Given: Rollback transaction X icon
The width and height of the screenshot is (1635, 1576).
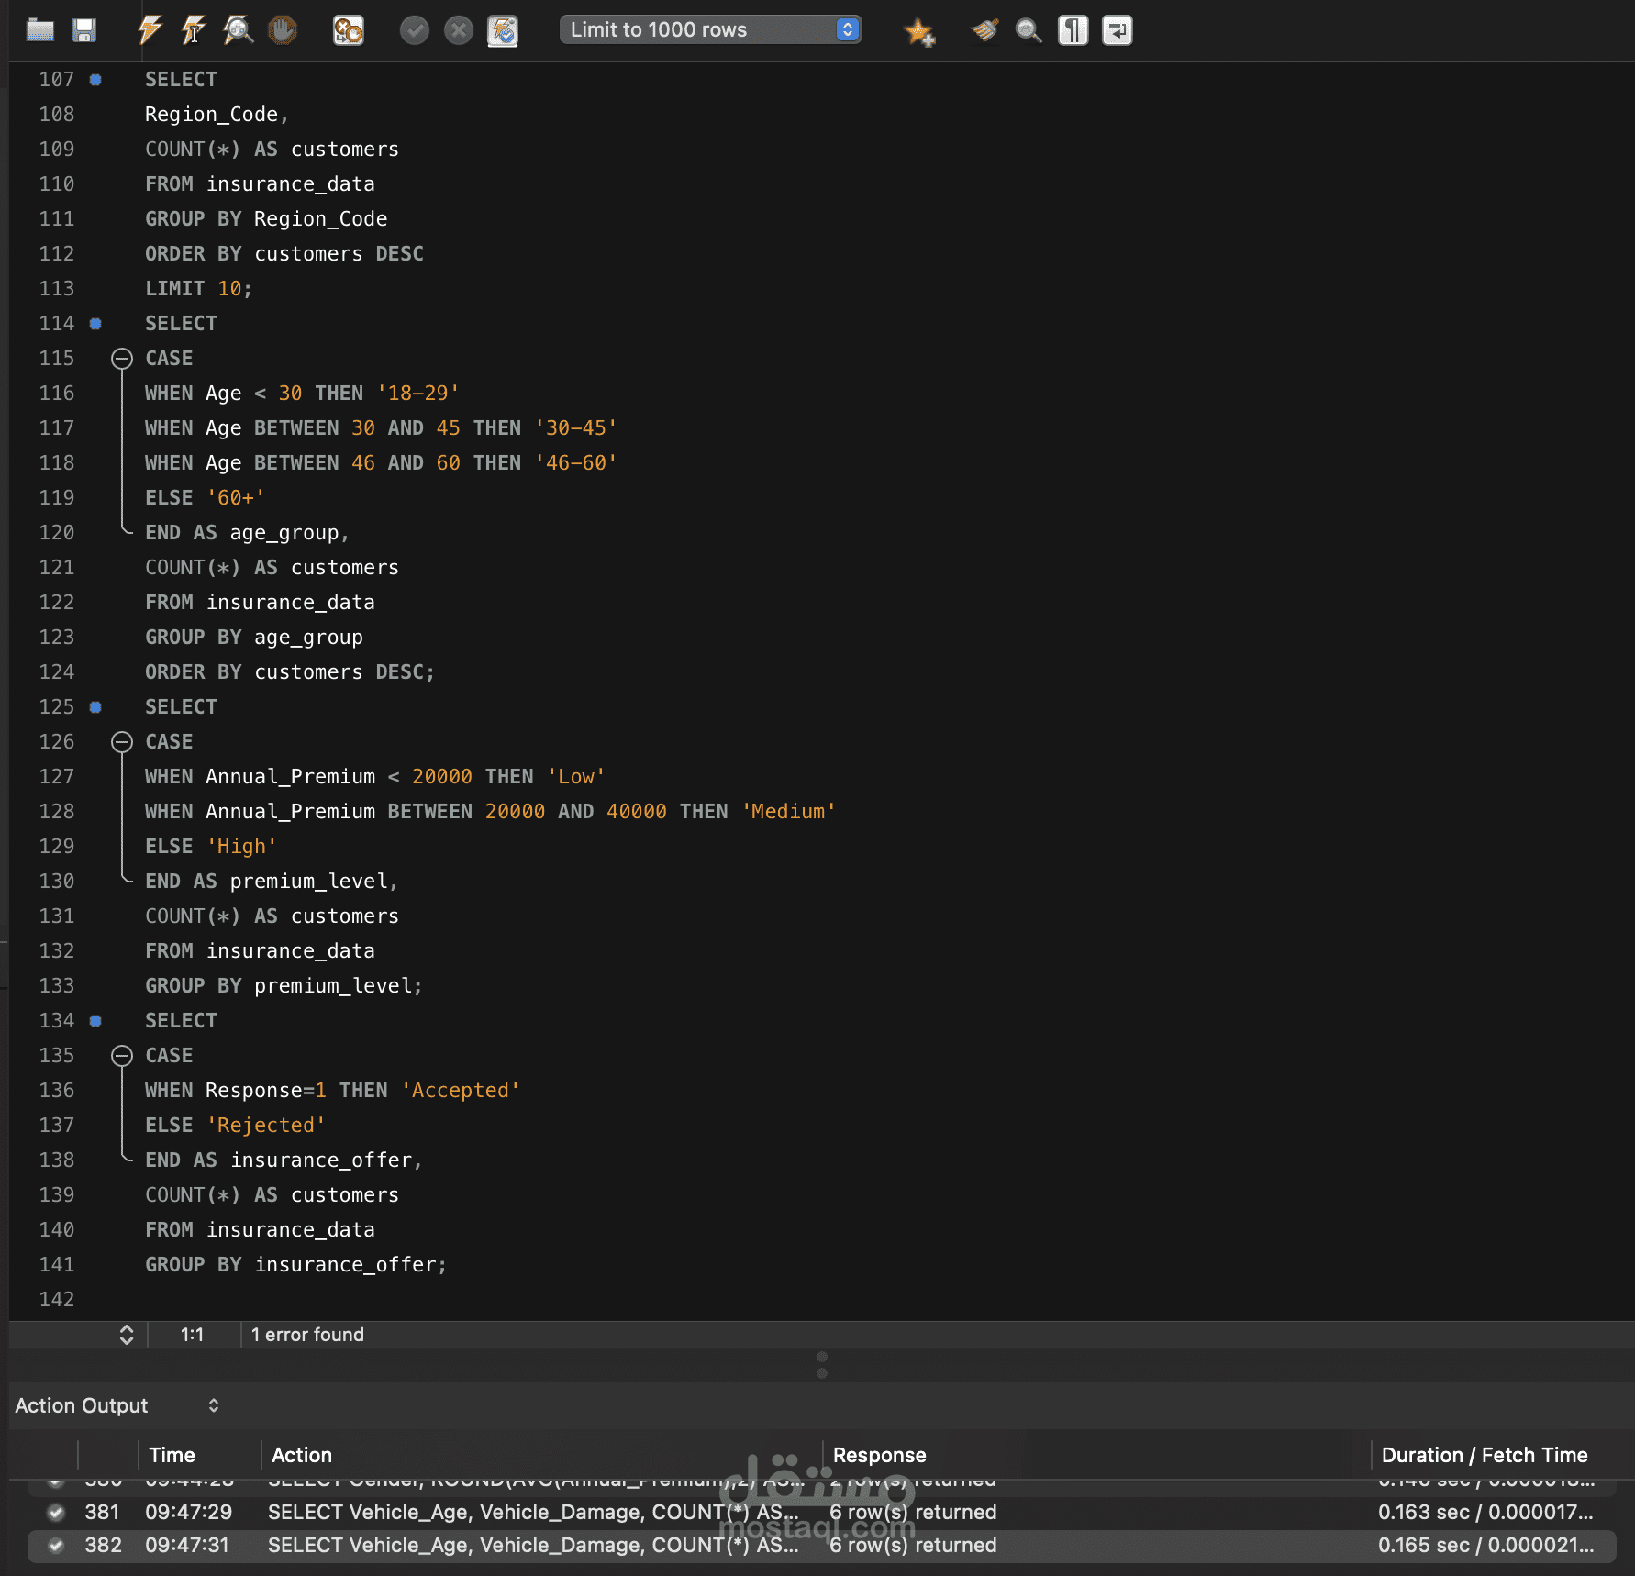Looking at the screenshot, I should (x=459, y=31).
